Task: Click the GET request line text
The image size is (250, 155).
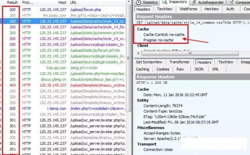Action: pyautogui.click(x=193, y=23)
